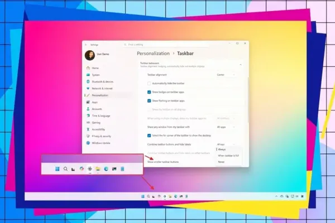Click the back arrow in Settings title bar

click(x=86, y=45)
